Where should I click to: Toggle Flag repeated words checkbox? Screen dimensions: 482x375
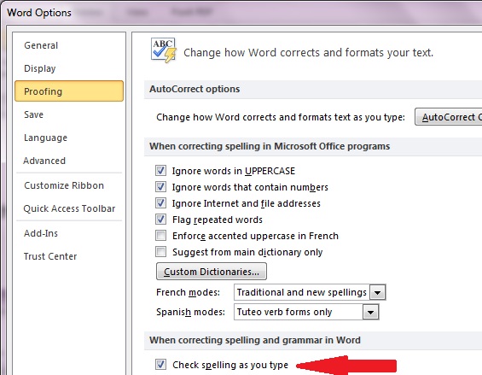tap(160, 220)
